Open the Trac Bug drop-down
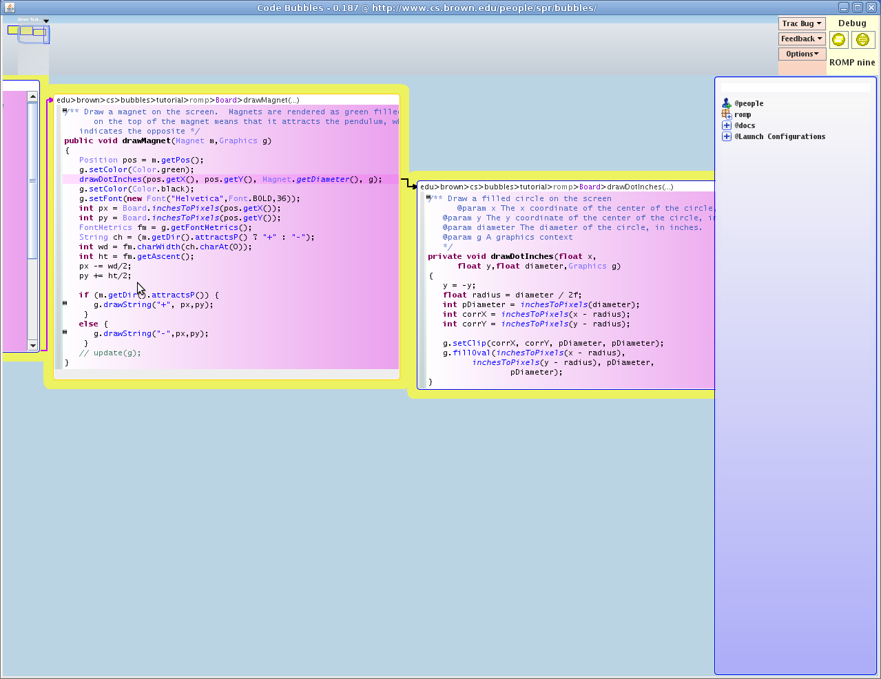Image resolution: width=881 pixels, height=679 pixels. [802, 23]
